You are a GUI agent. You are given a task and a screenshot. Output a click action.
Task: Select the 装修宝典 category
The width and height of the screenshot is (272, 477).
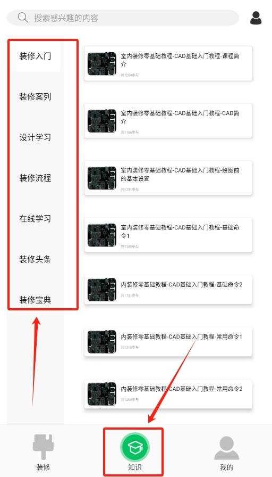35,300
